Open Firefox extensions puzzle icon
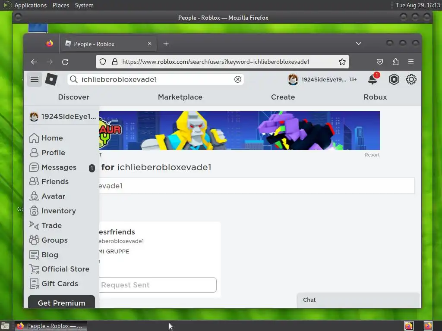Image resolution: width=442 pixels, height=331 pixels. click(395, 62)
